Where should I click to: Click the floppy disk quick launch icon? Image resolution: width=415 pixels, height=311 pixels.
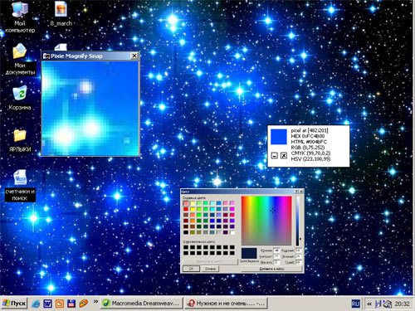[71, 304]
